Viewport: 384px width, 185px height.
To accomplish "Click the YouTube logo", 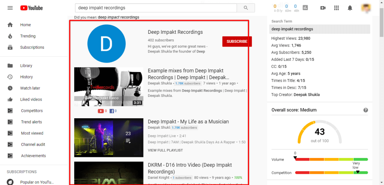I will (31, 8).
